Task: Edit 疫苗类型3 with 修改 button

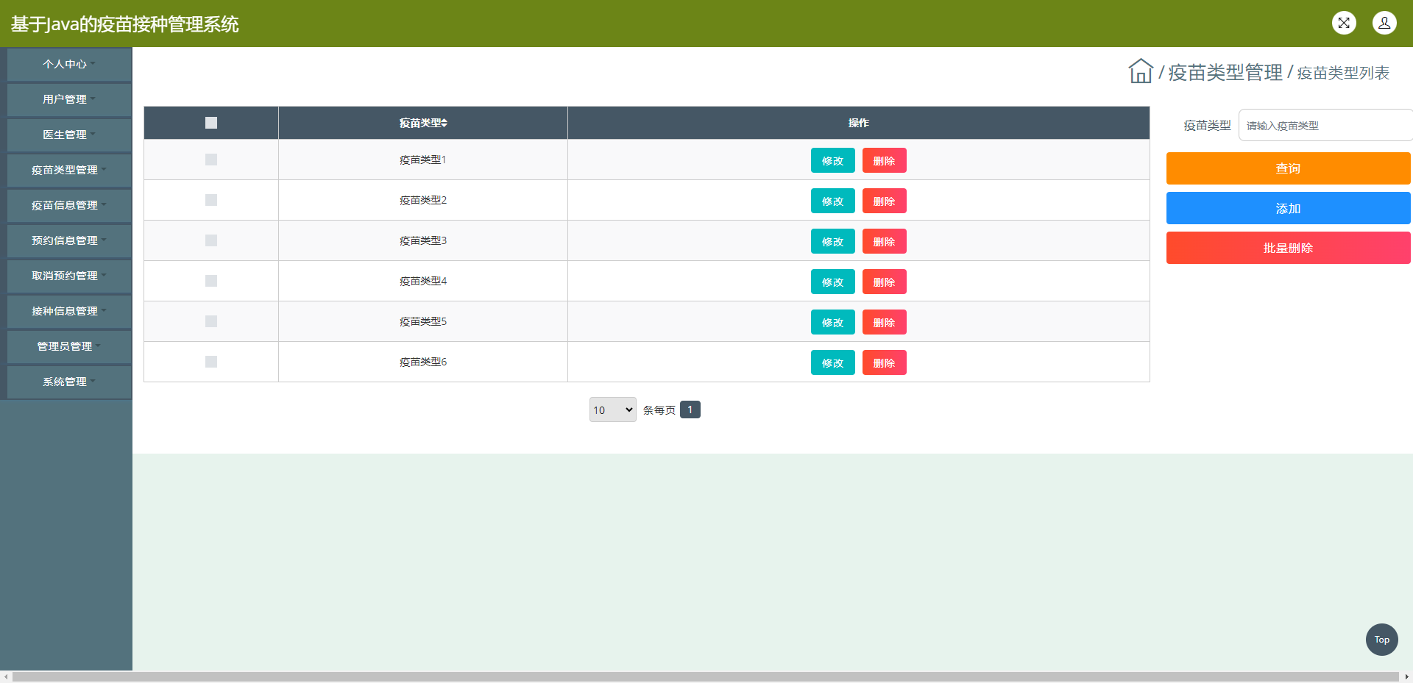Action: [x=832, y=241]
